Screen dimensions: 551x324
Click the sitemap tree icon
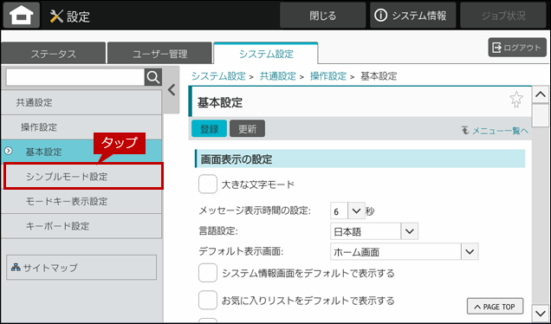[16, 268]
